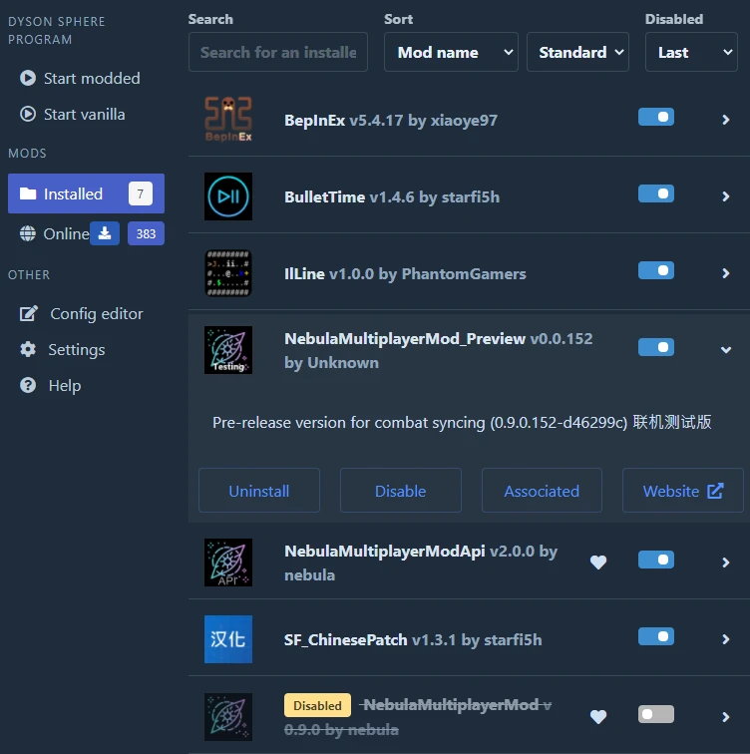Viewport: 750px width, 754px height.
Task: Open the Mod name sort dropdown
Action: (451, 52)
